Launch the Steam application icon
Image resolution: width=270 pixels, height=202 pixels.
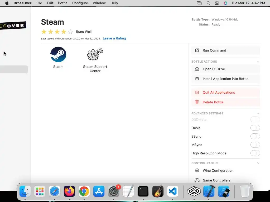pos(58,54)
